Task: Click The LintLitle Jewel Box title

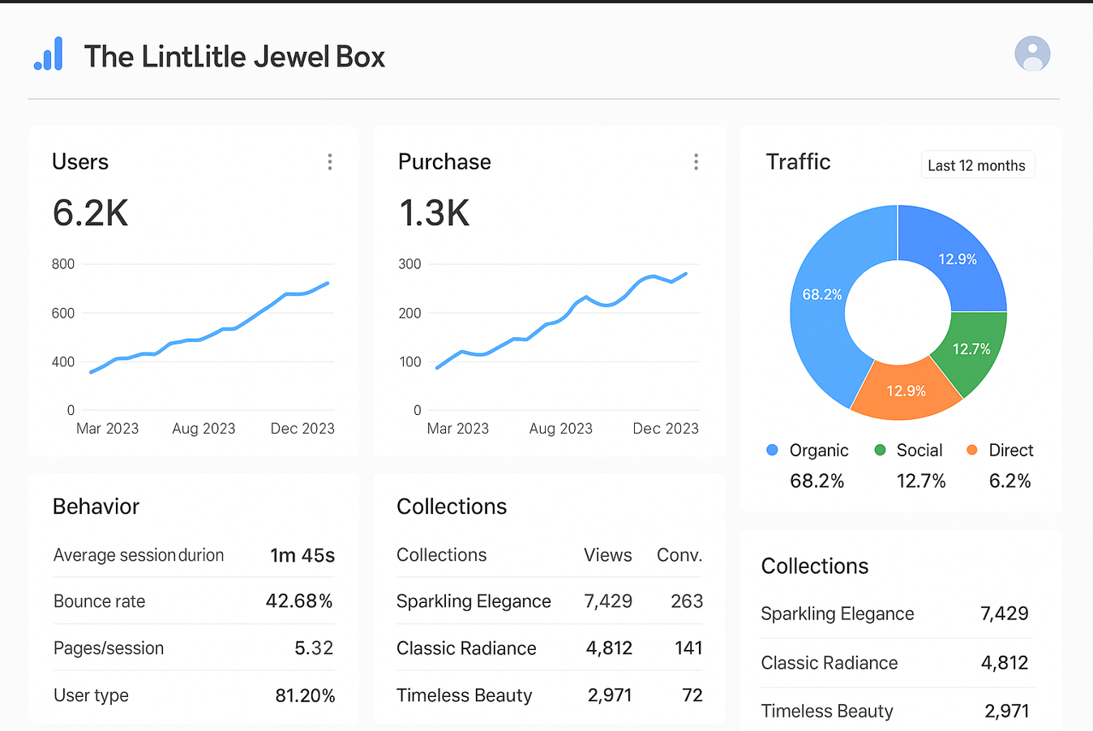Action: 234,57
